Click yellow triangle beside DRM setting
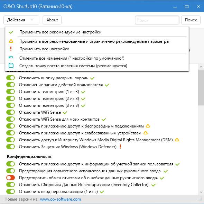204x204 pixels. (177, 140)
